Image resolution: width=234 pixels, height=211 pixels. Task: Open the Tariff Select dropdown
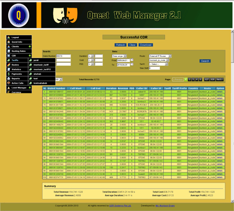[158, 64]
